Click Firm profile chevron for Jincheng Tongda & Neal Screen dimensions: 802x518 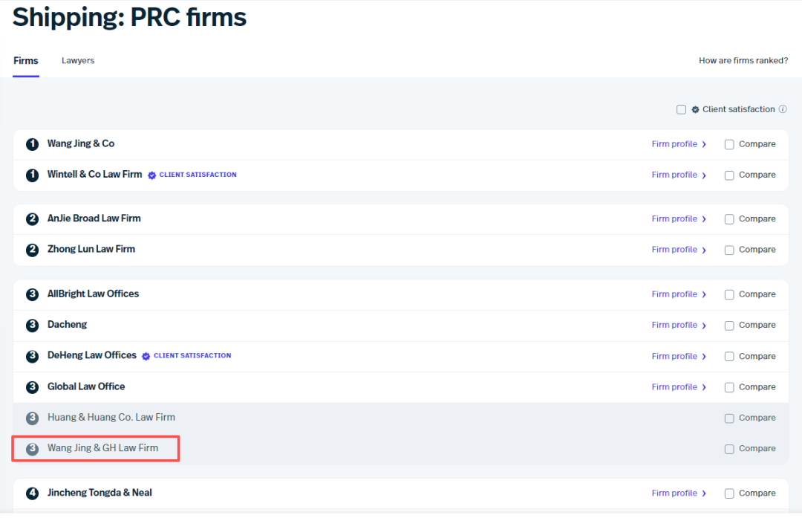click(x=704, y=493)
